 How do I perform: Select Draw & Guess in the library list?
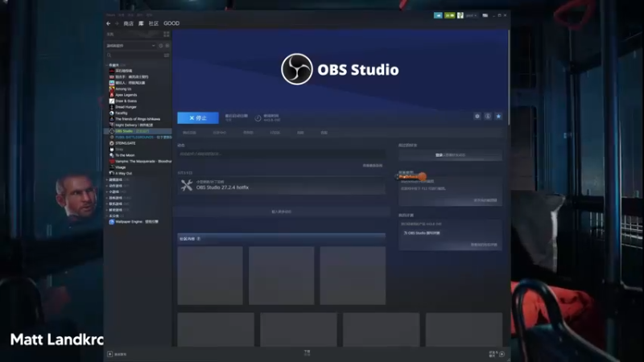(126, 101)
